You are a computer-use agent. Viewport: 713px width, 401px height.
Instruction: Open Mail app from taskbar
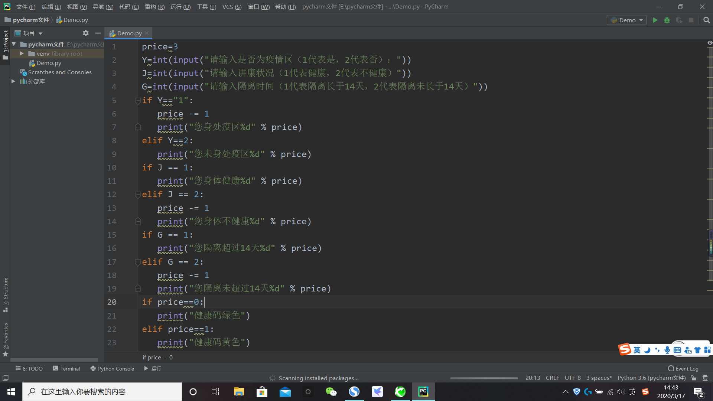point(285,392)
